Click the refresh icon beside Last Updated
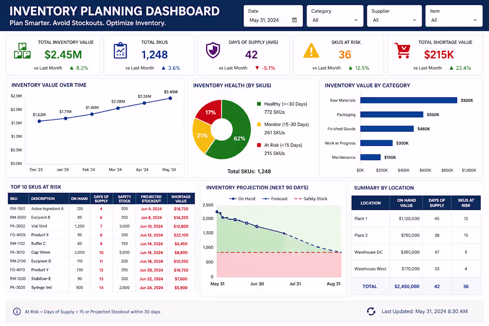 (371, 311)
